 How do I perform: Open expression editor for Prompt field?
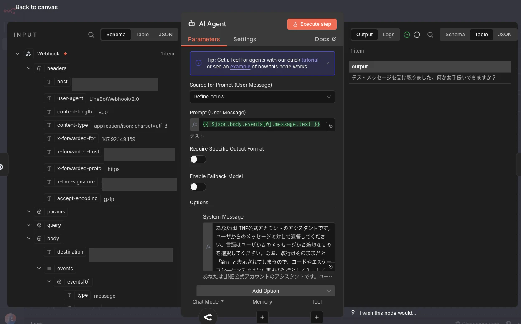click(x=330, y=126)
